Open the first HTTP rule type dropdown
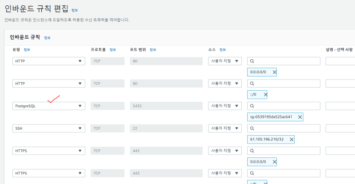This screenshot has height=184, width=355. point(48,61)
